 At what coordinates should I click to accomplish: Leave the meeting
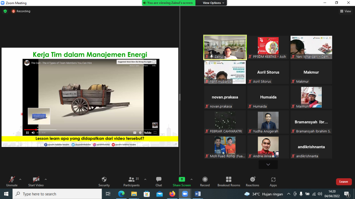tap(344, 182)
